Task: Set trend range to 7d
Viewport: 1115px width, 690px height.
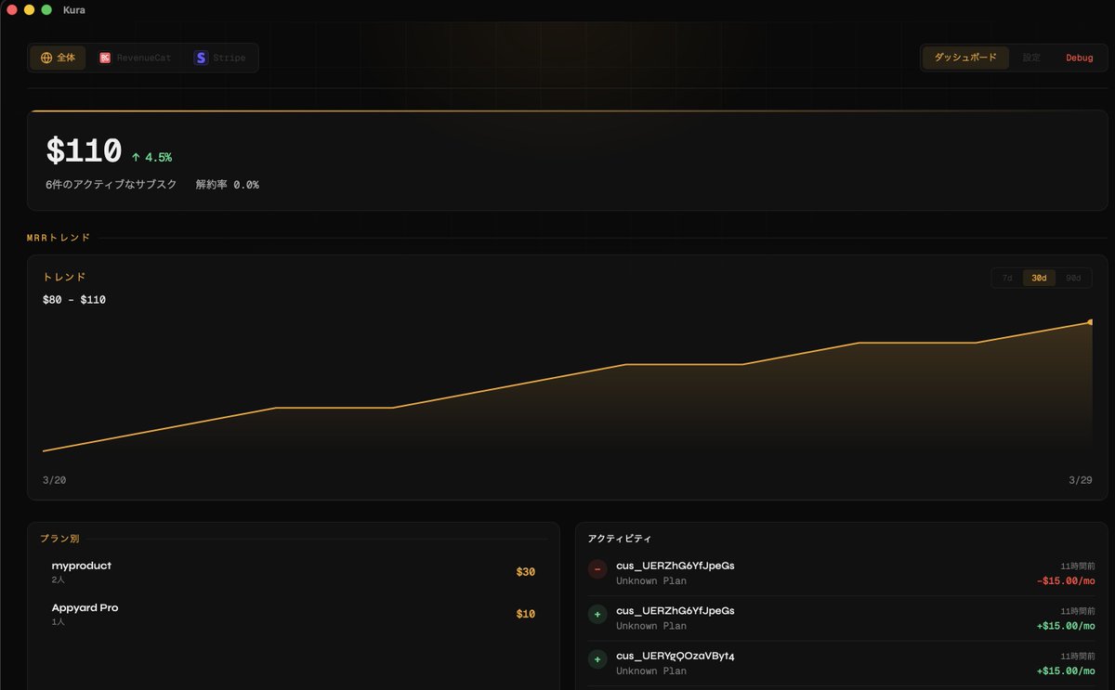Action: 1007,278
